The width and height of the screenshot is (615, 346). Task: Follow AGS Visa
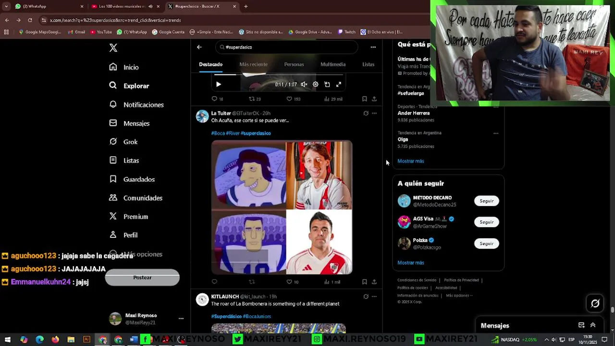487,222
